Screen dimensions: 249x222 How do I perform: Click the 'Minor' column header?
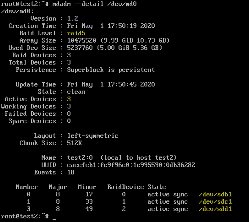click(x=87, y=187)
